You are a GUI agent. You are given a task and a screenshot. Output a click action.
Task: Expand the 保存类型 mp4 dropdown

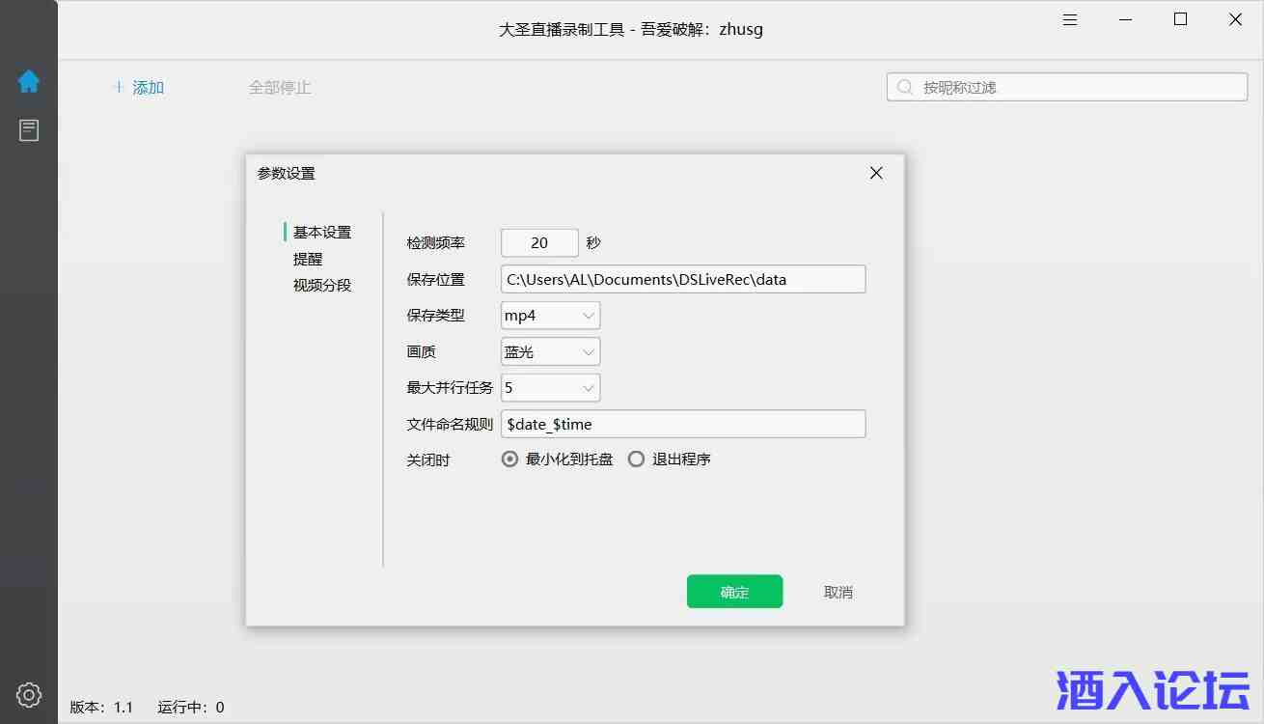coord(551,316)
